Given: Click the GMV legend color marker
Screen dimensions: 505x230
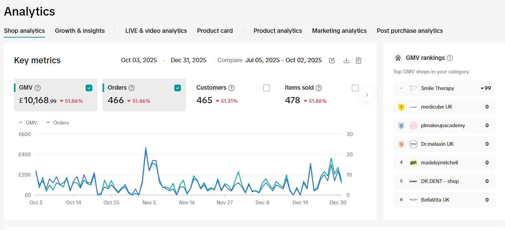Looking at the screenshot, I should (21, 123).
